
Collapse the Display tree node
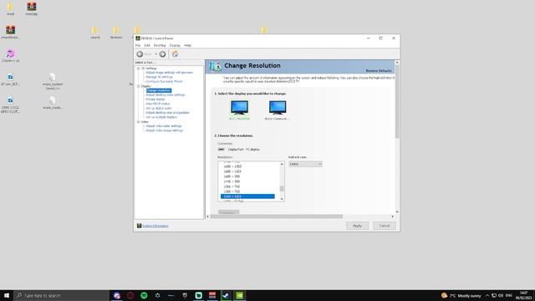[x=139, y=86]
